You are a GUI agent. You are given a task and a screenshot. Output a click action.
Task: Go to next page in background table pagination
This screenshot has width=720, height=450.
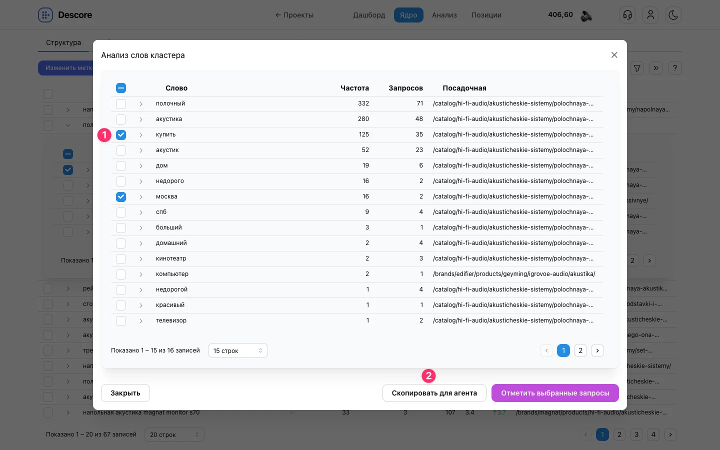click(x=670, y=434)
